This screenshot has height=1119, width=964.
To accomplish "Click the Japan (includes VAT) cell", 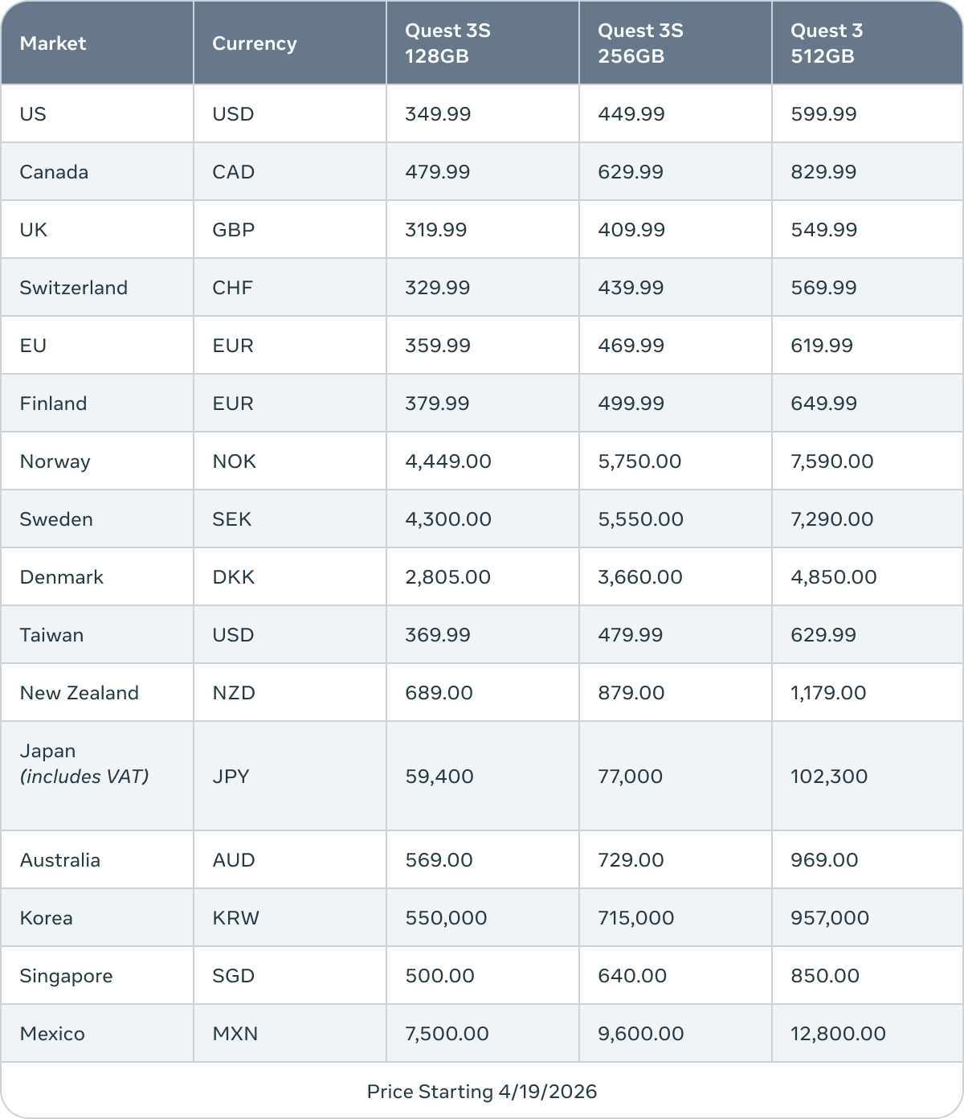I will [x=84, y=764].
